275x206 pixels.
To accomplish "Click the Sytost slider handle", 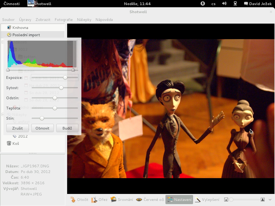I will click(61, 88).
